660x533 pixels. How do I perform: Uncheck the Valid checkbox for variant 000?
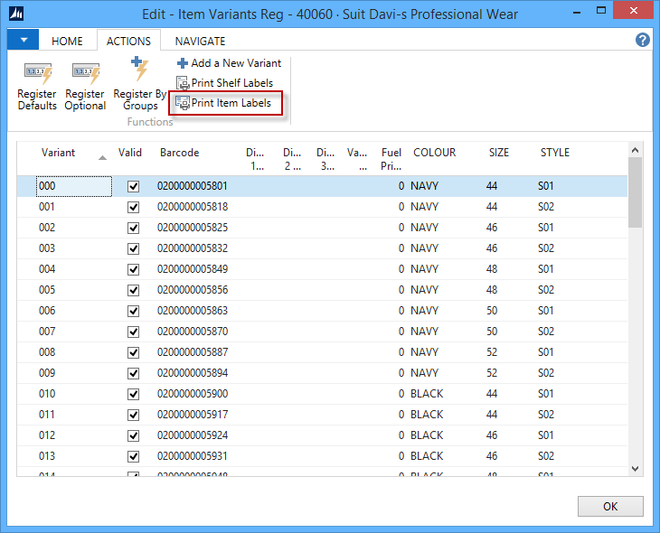(134, 186)
